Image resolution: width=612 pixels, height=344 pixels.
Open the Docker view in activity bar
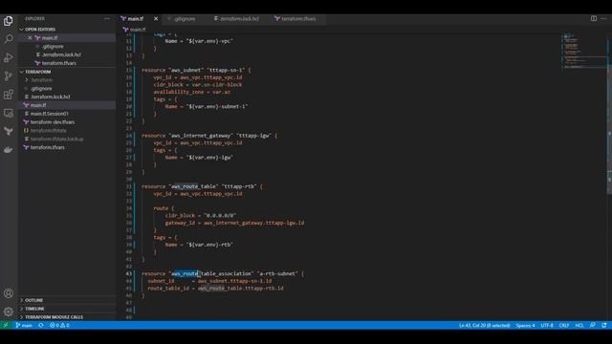[9, 150]
